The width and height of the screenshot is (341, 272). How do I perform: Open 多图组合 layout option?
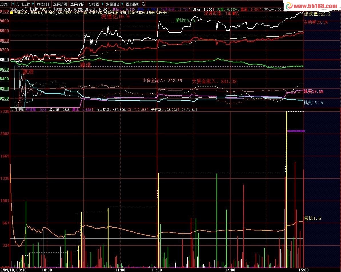113,4
